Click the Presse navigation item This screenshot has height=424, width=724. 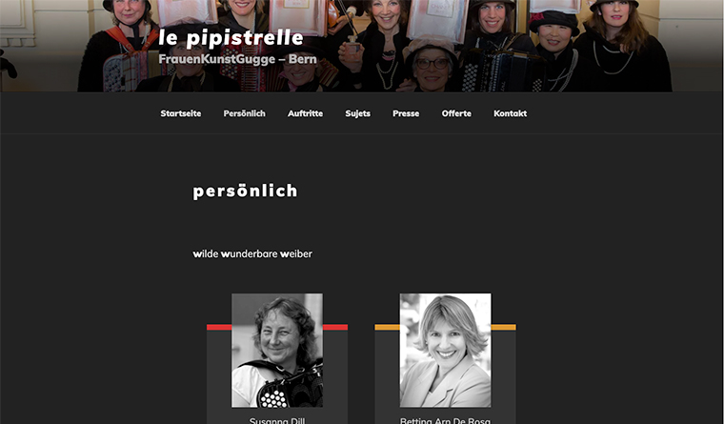click(406, 113)
